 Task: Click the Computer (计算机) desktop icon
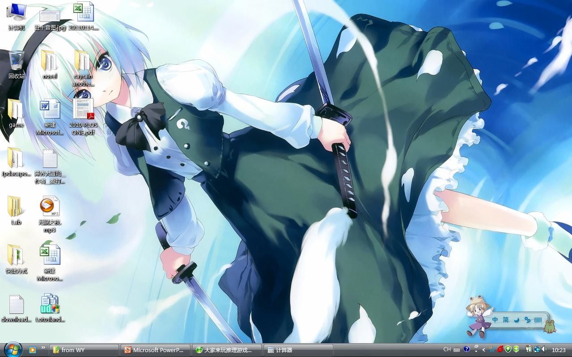tap(17, 12)
